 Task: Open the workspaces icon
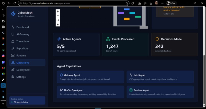click(x=3, y=3)
